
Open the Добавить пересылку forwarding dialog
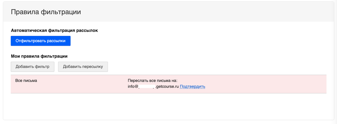click(83, 67)
